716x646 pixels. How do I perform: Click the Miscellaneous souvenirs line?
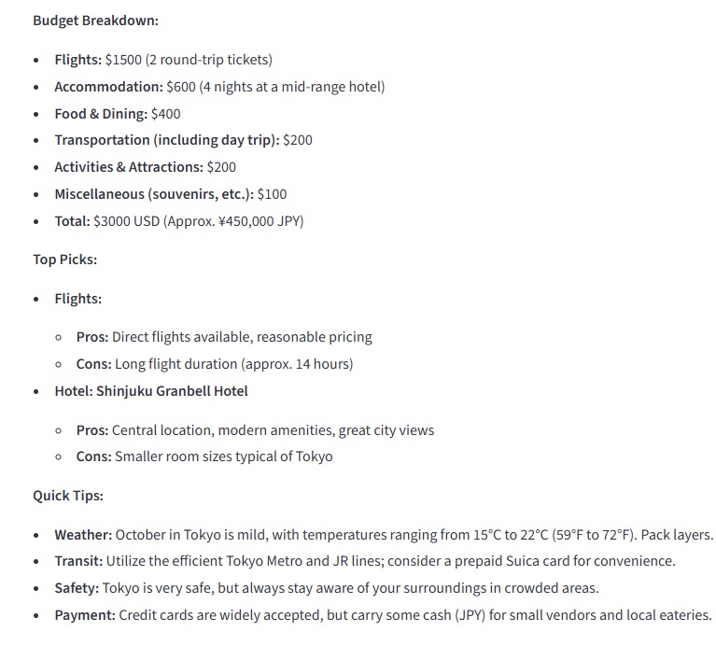tap(170, 194)
